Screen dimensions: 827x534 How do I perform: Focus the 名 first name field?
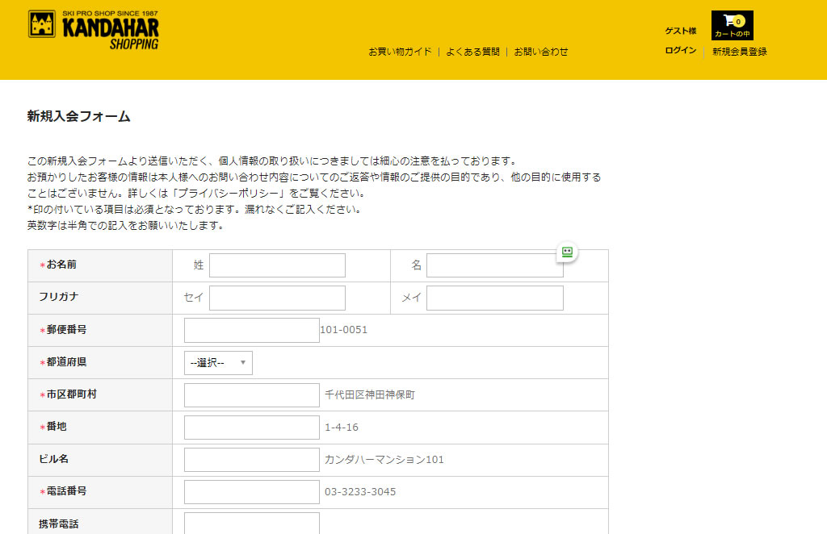click(x=494, y=265)
